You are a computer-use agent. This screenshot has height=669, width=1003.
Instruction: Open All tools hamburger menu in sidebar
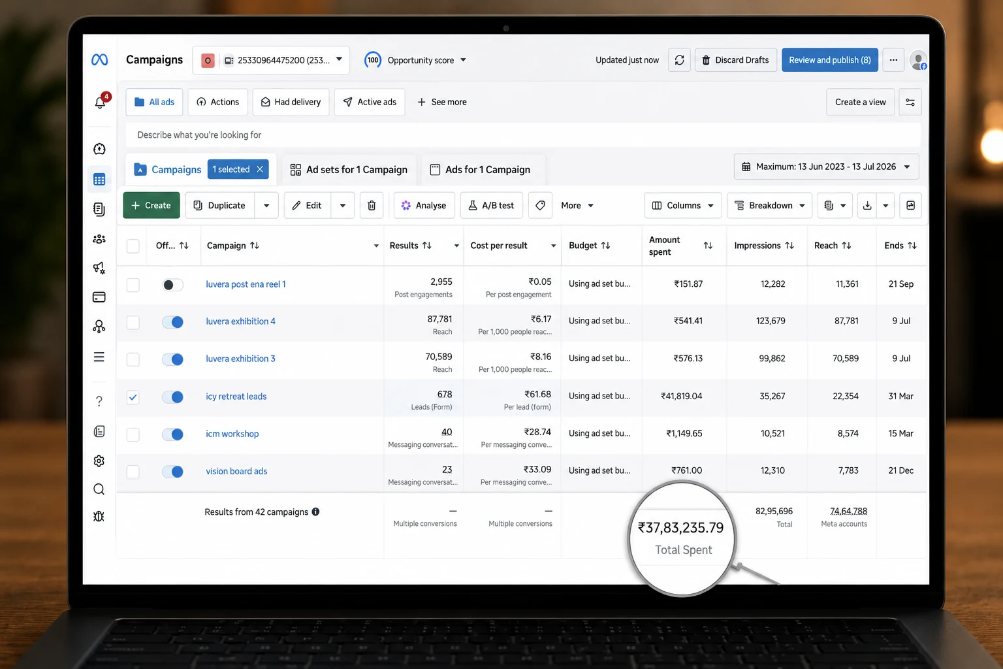point(99,357)
